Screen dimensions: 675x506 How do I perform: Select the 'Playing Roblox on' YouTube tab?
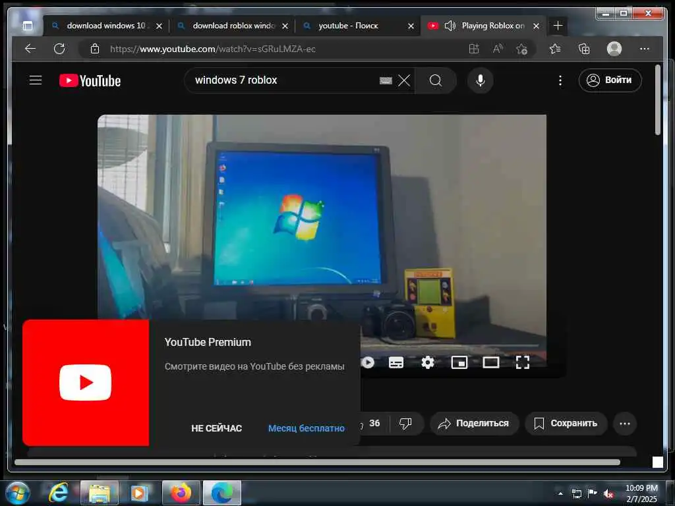pyautogui.click(x=484, y=26)
